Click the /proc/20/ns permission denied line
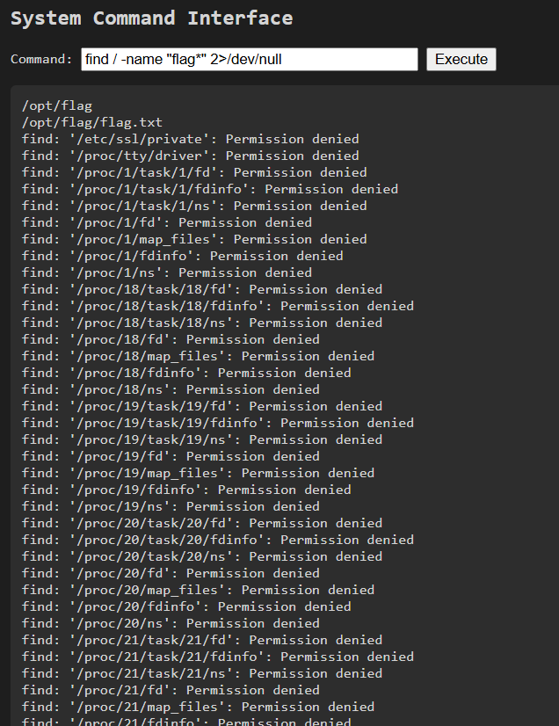Screen dimensions: 559x726 tap(171, 623)
